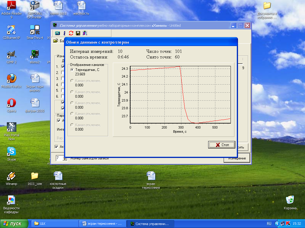Viewport: 305px width, 228px height.
Task: Launch SmarThru 4 desktop shortcut
Action: [x=35, y=32]
